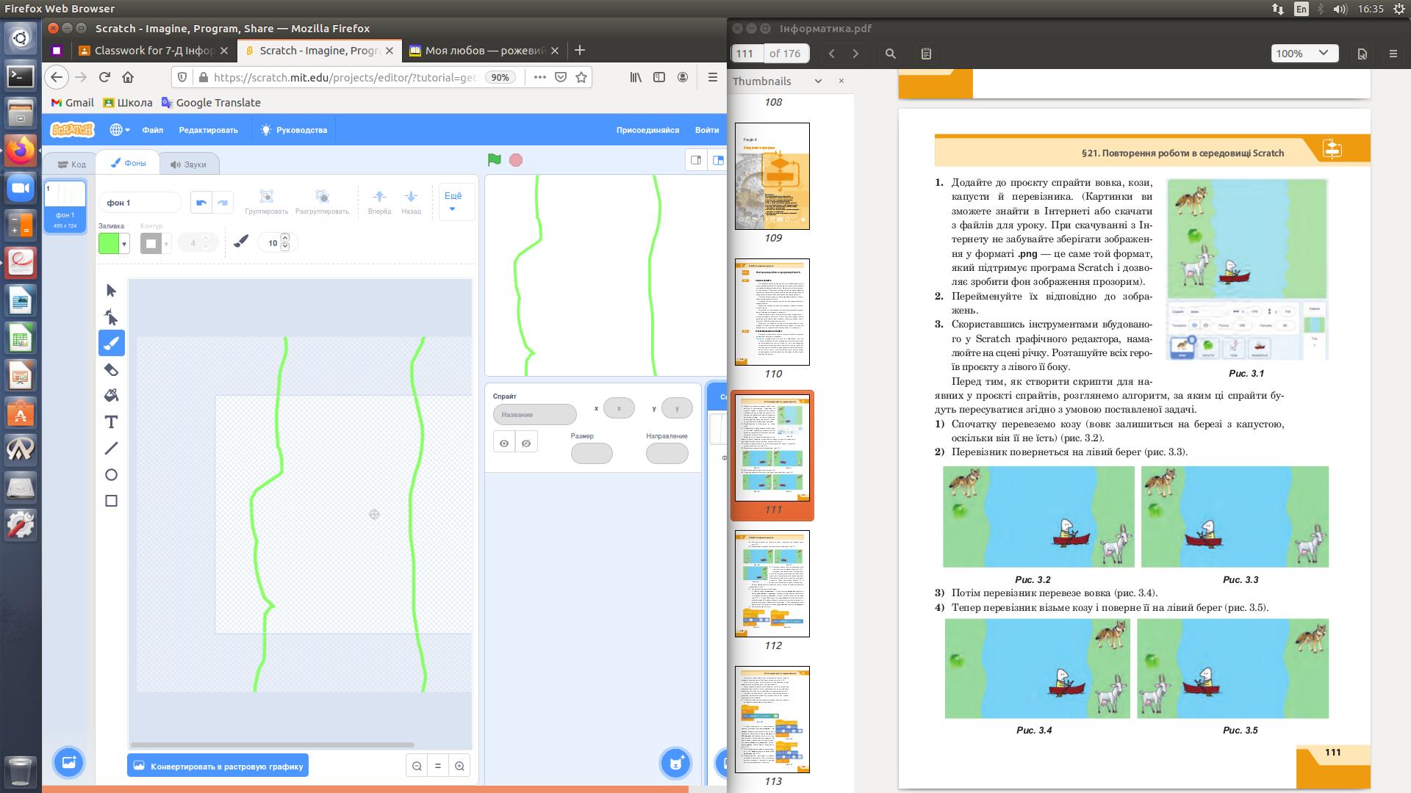The width and height of the screenshot is (1411, 793).
Task: Choose the Text tool
Action: (x=111, y=422)
